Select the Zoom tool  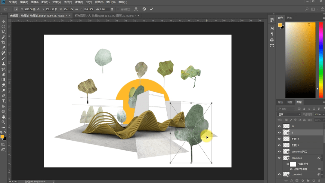click(x=3, y=122)
